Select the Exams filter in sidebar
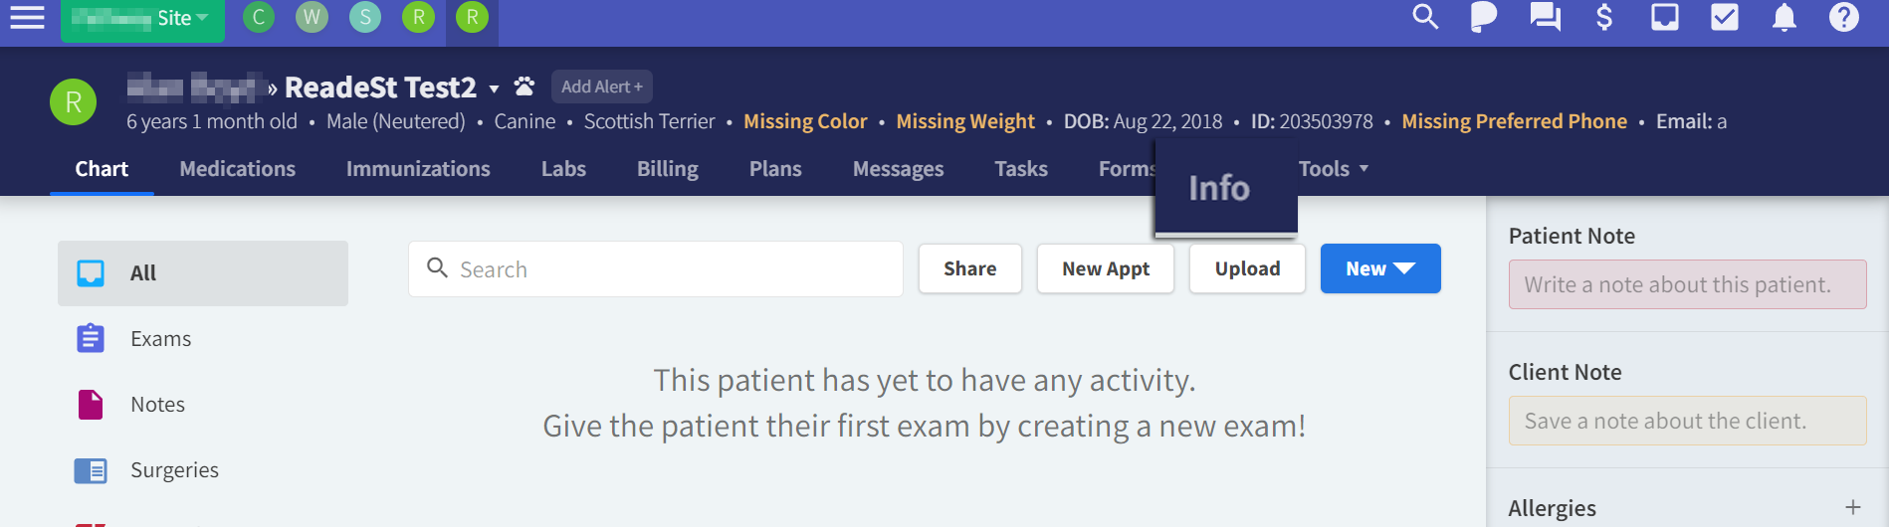The image size is (1889, 527). tap(160, 339)
